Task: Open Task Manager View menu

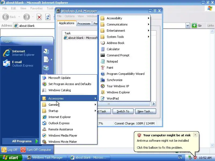Action: click(x=81, y=16)
